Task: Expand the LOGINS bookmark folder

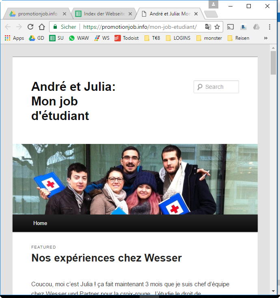Action: pyautogui.click(x=178, y=38)
